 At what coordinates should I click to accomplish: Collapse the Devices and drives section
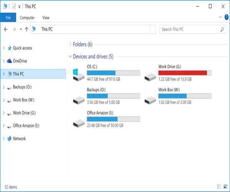click(x=70, y=56)
